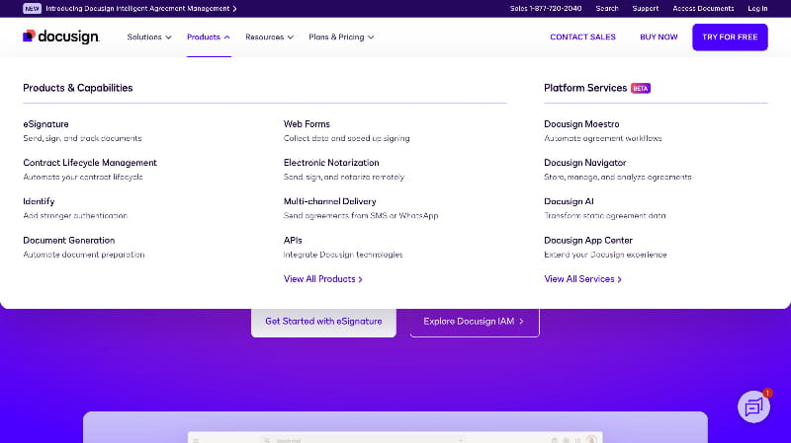The width and height of the screenshot is (791, 443).
Task: Click "Store, manage, and analyze agreements" text
Action: pos(617,178)
